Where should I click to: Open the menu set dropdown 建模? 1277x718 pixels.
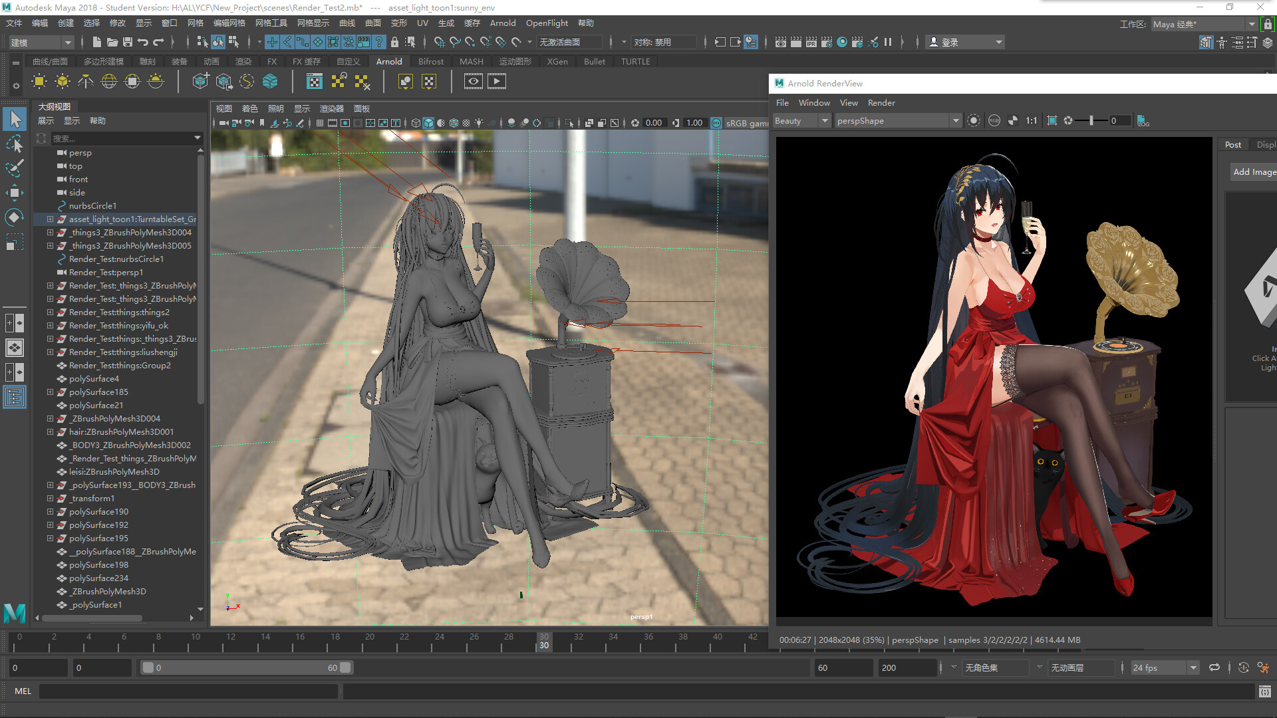[x=41, y=42]
